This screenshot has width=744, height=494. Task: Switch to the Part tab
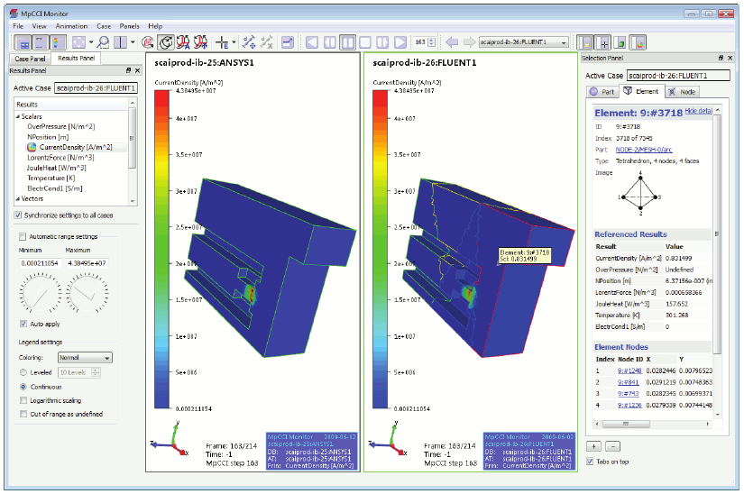(x=602, y=92)
